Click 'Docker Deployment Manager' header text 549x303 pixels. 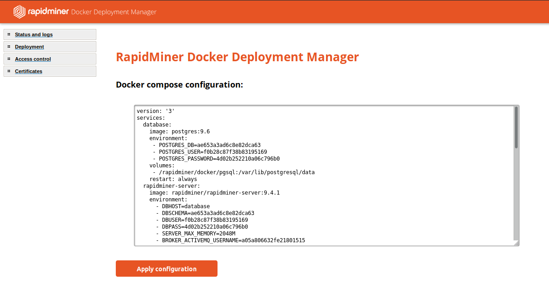114,12
